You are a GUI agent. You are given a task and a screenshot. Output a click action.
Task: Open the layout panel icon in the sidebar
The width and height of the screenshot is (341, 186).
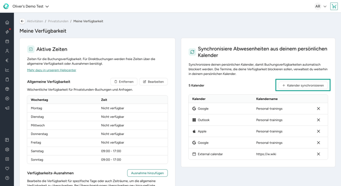[x=7, y=140]
